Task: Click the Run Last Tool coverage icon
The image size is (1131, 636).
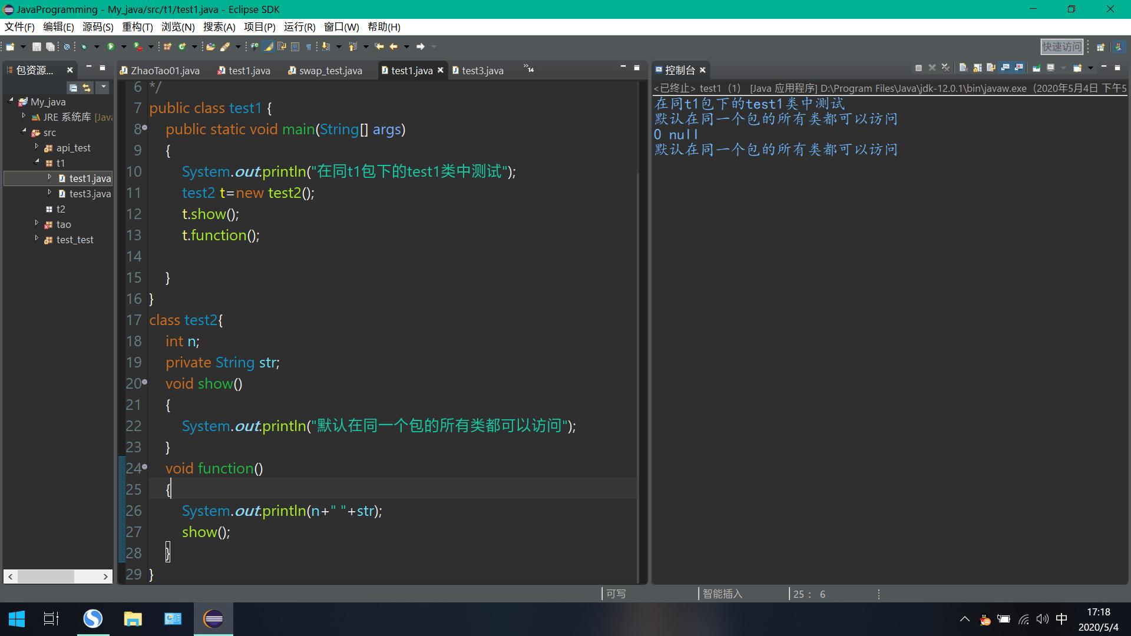Action: coord(138,47)
